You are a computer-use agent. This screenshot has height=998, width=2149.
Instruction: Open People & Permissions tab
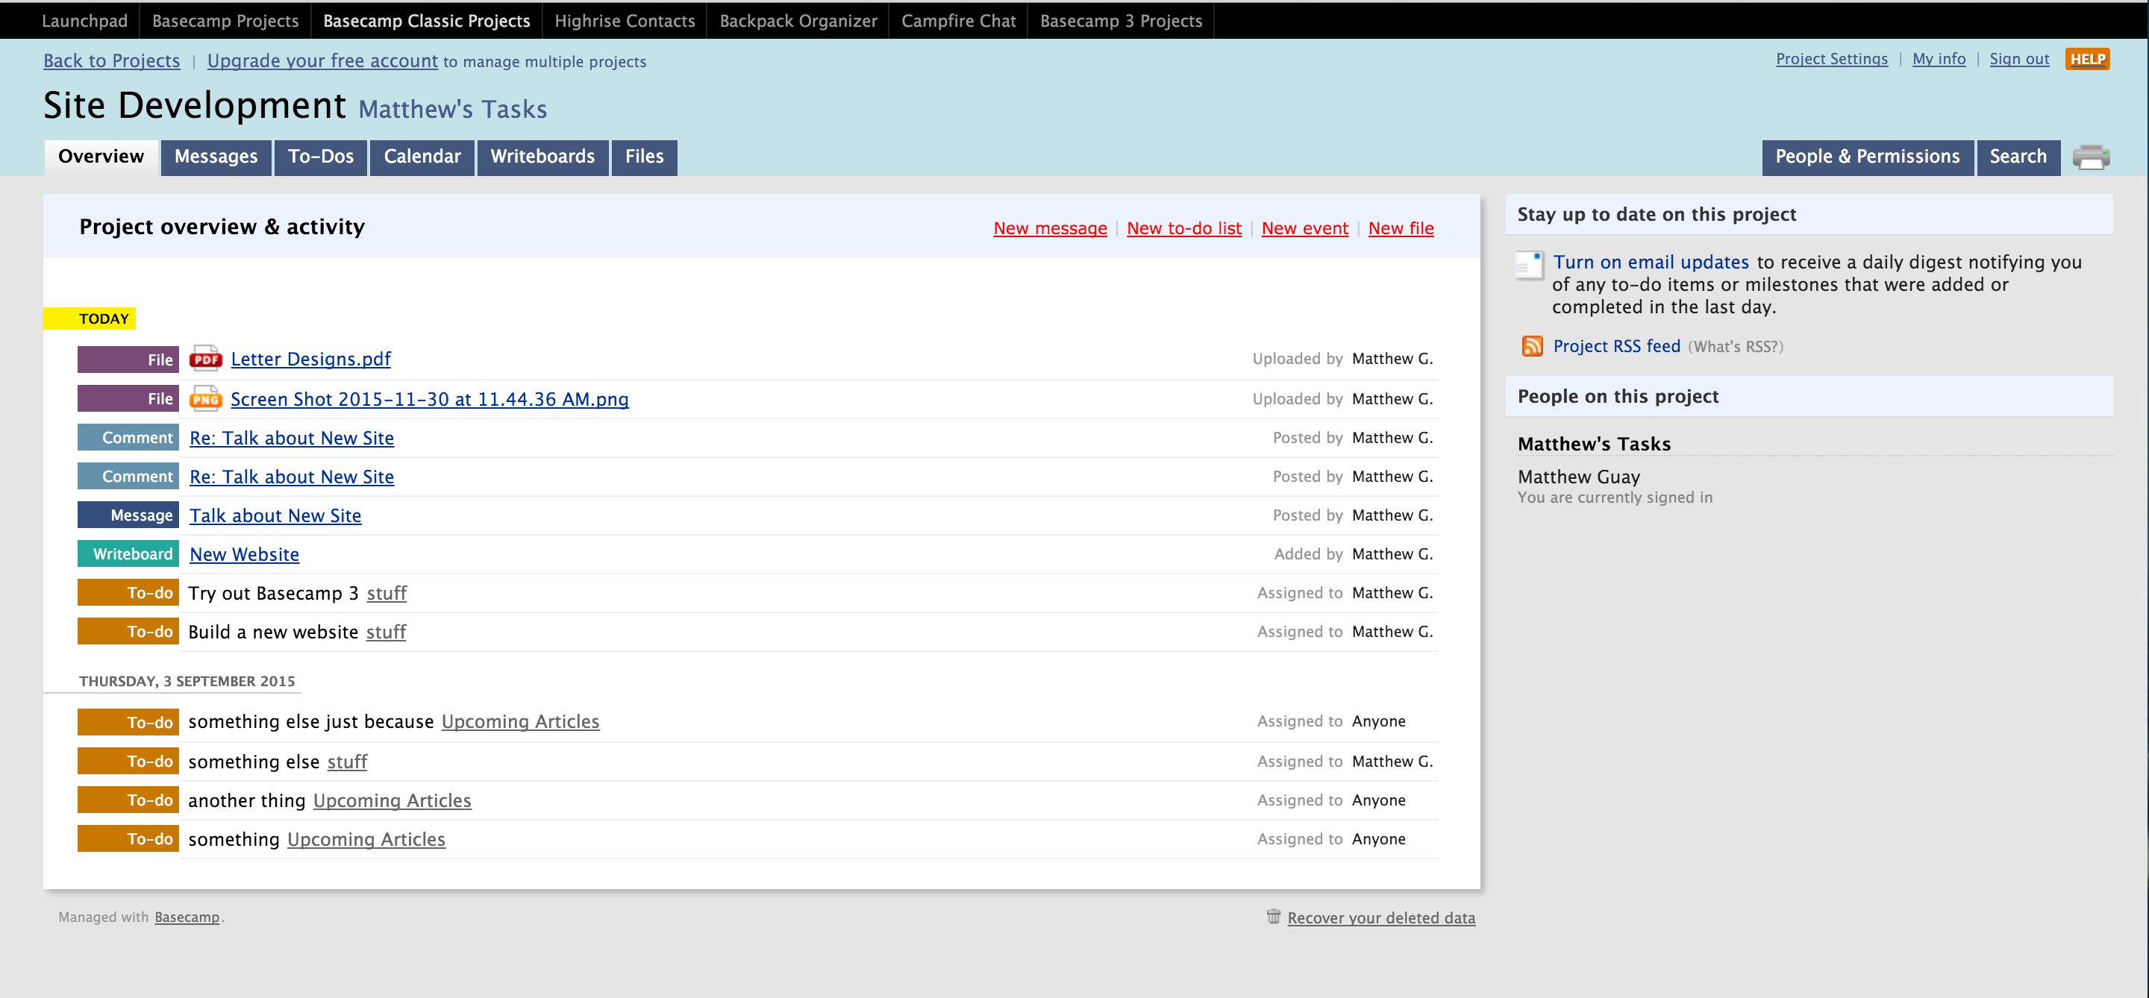pos(1867,157)
